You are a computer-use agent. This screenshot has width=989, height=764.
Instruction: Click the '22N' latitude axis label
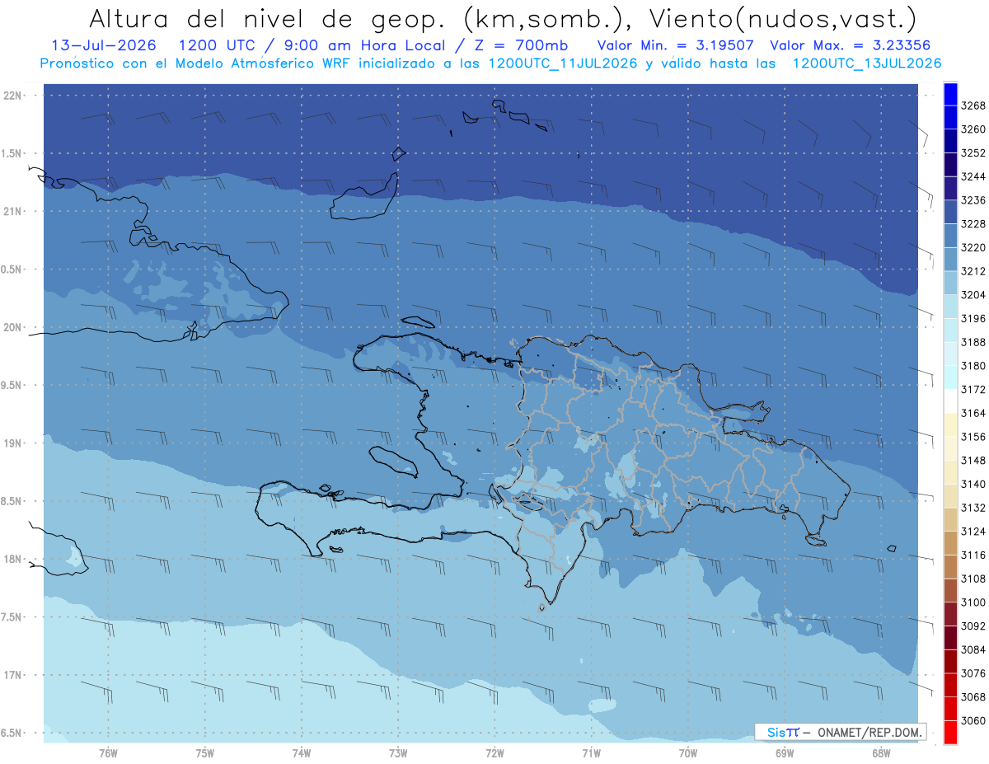click(x=12, y=96)
